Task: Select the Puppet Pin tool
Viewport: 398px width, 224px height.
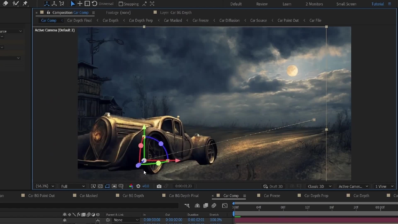Action: click(x=25, y=4)
